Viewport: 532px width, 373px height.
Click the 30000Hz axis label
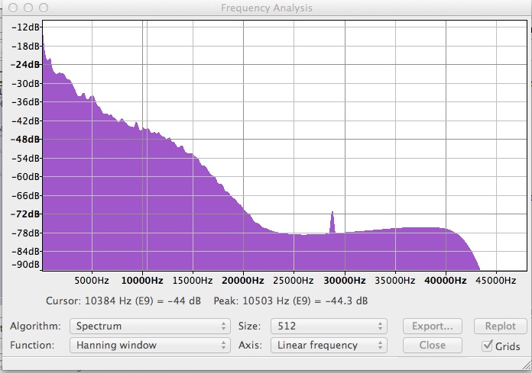(x=345, y=281)
